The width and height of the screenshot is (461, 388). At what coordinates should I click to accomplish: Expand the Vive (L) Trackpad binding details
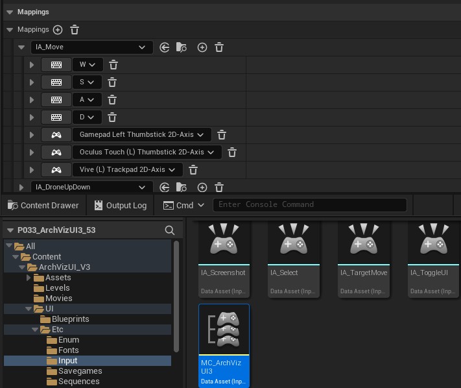[32, 170]
